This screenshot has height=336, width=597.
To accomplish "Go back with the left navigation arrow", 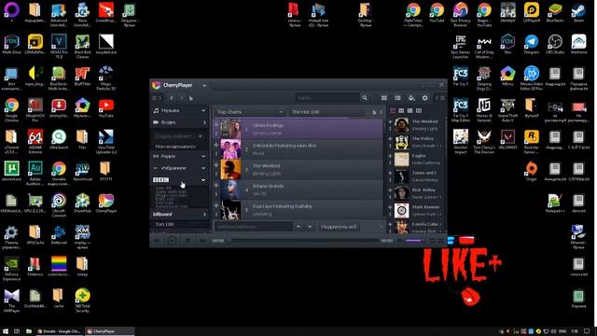I will (172, 98).
